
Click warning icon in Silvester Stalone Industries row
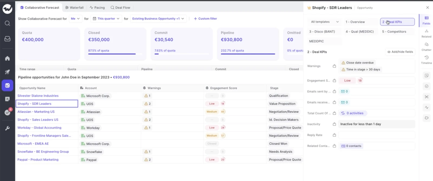(x=146, y=96)
